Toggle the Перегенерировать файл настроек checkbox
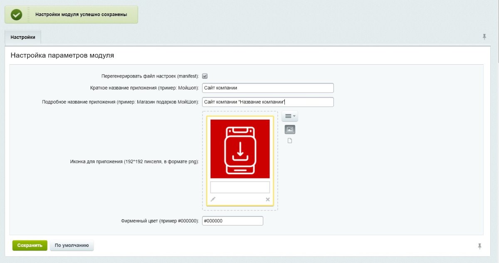This screenshot has height=263, width=499. click(x=204, y=75)
